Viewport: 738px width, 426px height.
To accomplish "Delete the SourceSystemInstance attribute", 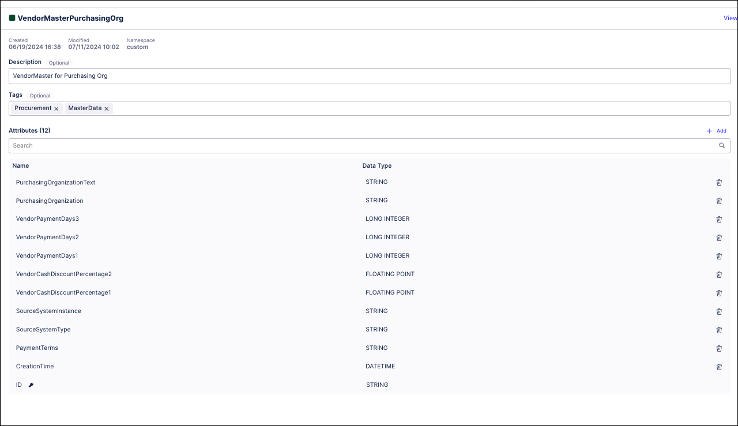I will [x=719, y=311].
